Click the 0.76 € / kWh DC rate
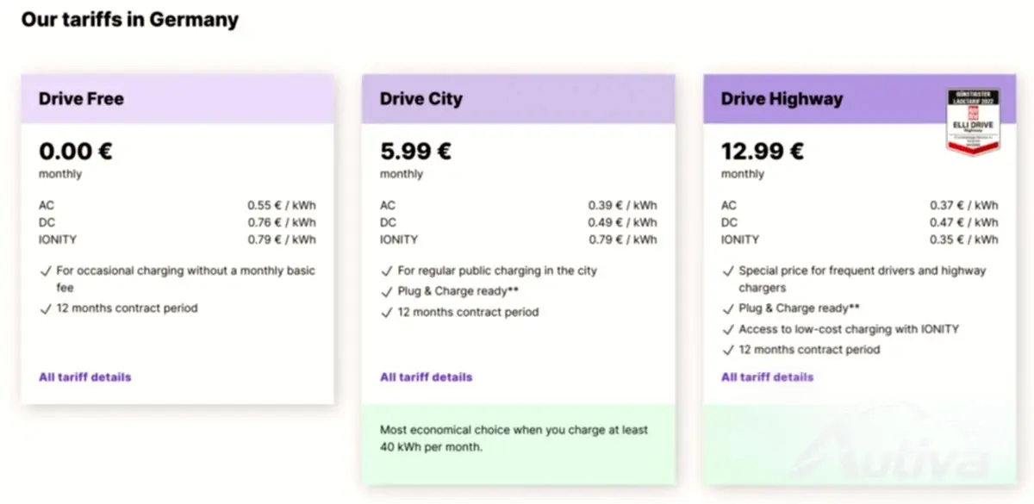Screen dimensions: 1034x504 pos(281,222)
